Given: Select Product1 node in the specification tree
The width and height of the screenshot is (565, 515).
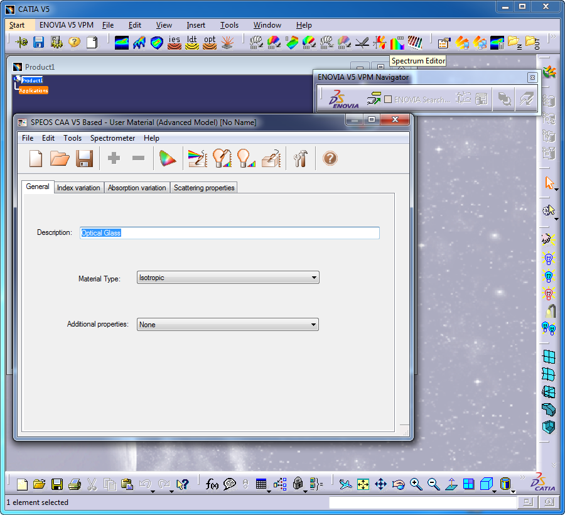Looking at the screenshot, I should pos(32,80).
